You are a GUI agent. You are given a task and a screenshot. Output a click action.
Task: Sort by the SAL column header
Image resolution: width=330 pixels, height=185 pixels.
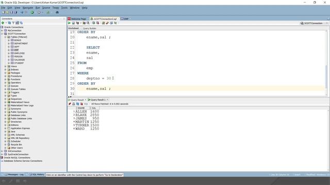coord(94,108)
